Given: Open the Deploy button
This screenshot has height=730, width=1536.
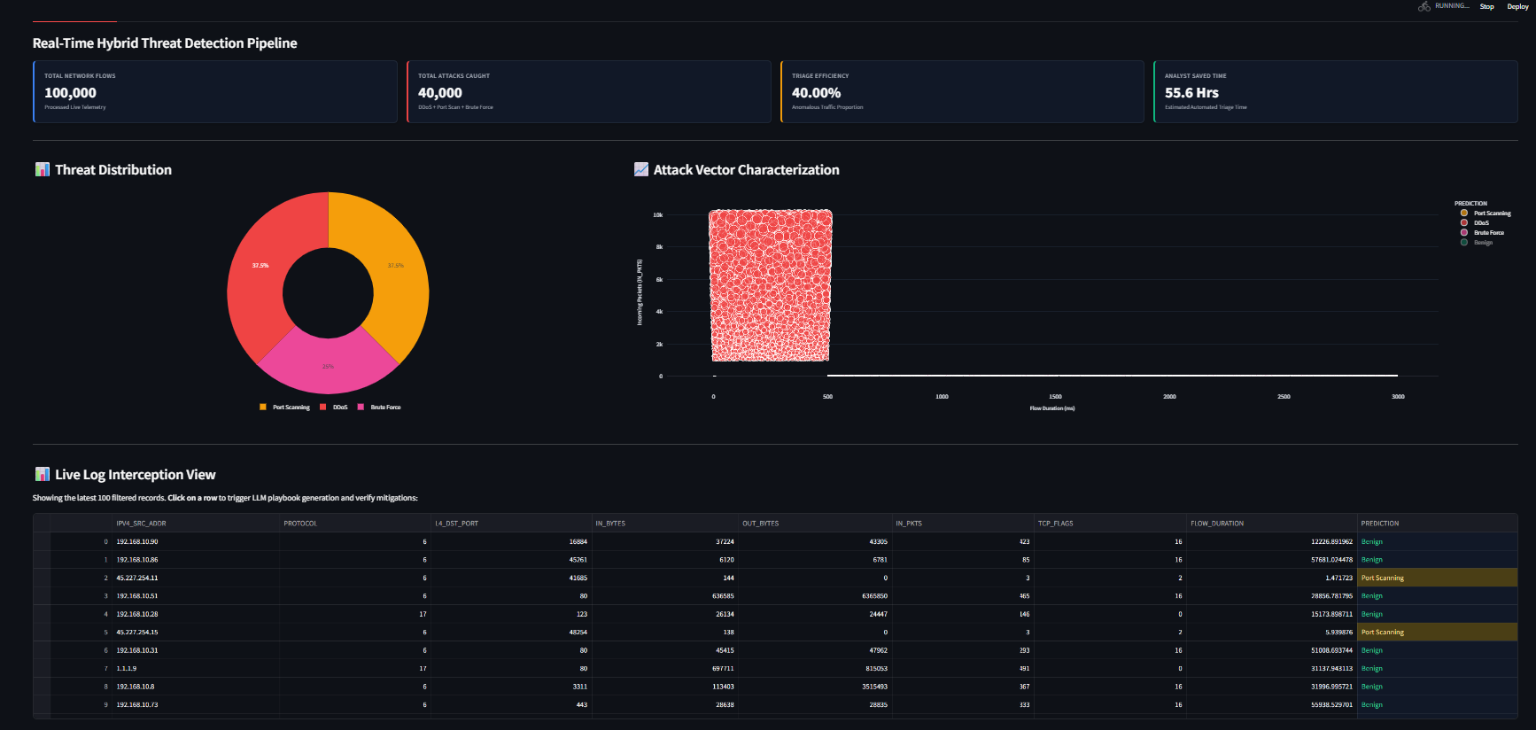Looking at the screenshot, I should pyautogui.click(x=1517, y=6).
